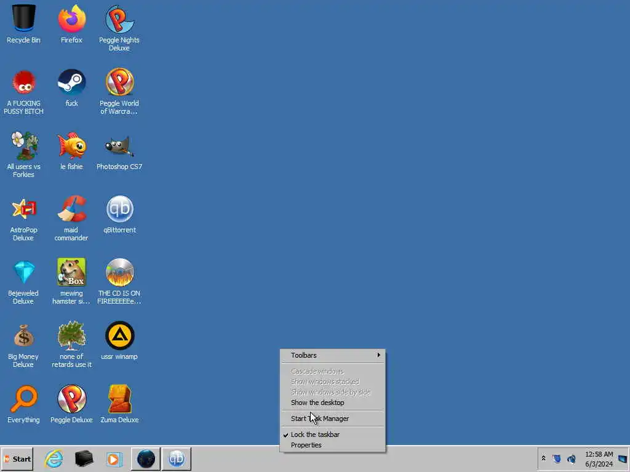Click the Start button
Image resolution: width=630 pixels, height=472 pixels.
pyautogui.click(x=17, y=458)
